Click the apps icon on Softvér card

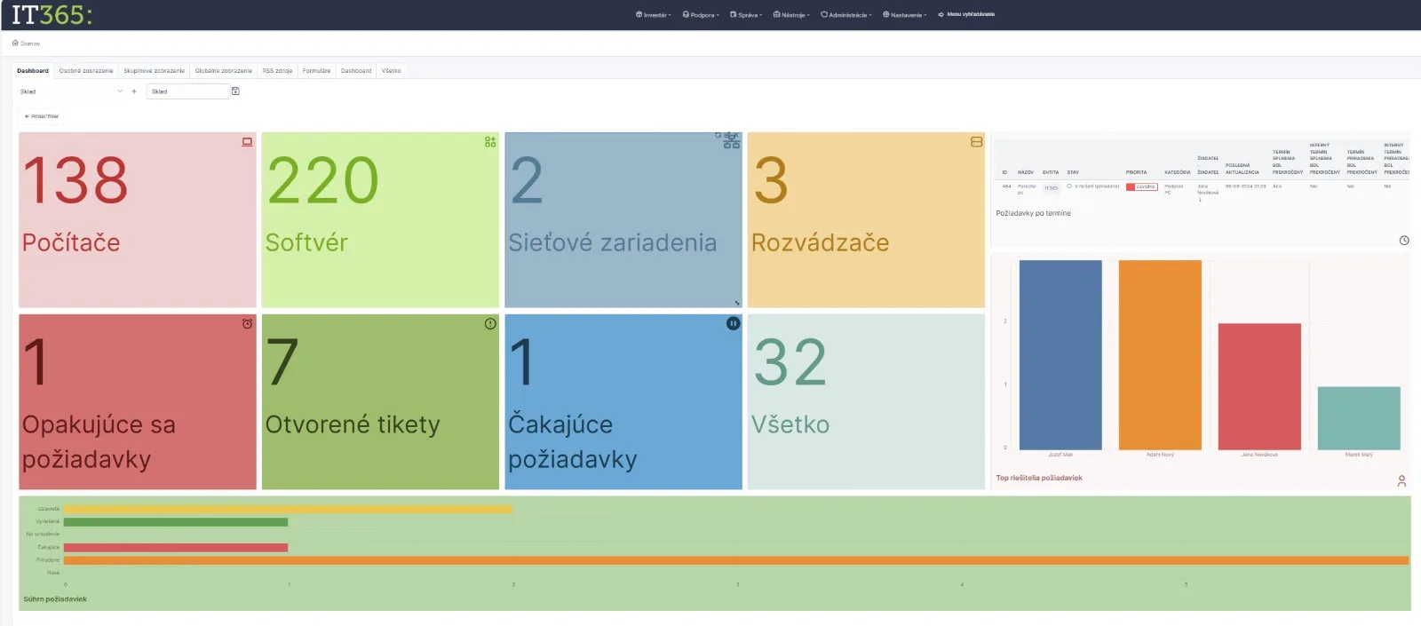click(x=490, y=142)
